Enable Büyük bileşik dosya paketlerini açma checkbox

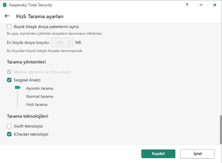(x=9, y=27)
